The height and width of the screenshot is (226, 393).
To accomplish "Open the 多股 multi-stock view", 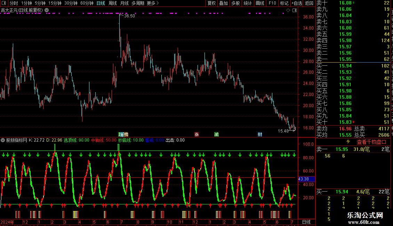I will [235, 3].
